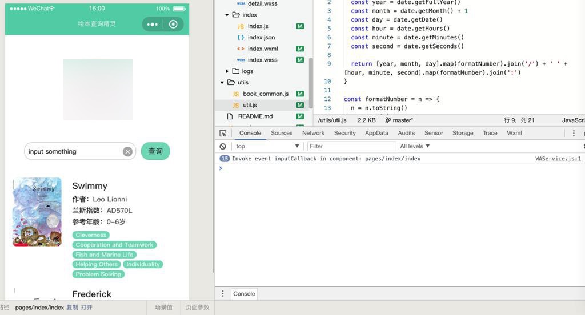The height and width of the screenshot is (315, 585).
Task: Click the blue 15 message count badge
Action: click(225, 159)
